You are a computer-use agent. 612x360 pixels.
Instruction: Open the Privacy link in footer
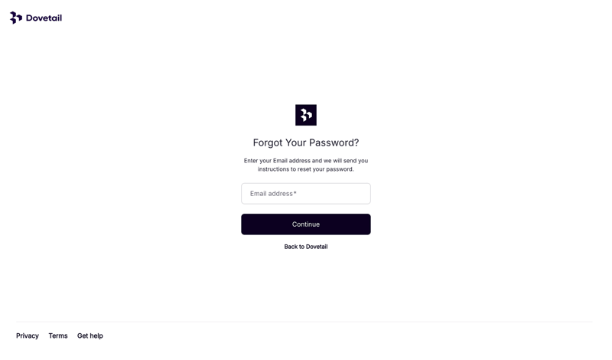click(28, 335)
